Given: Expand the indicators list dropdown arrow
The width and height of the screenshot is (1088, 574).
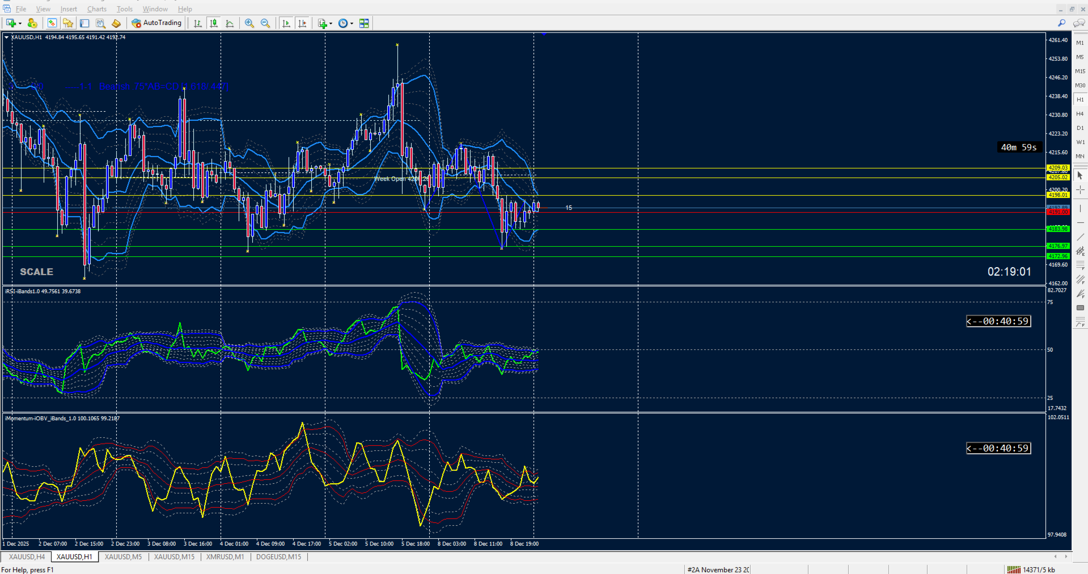Looking at the screenshot, I should click(331, 23).
